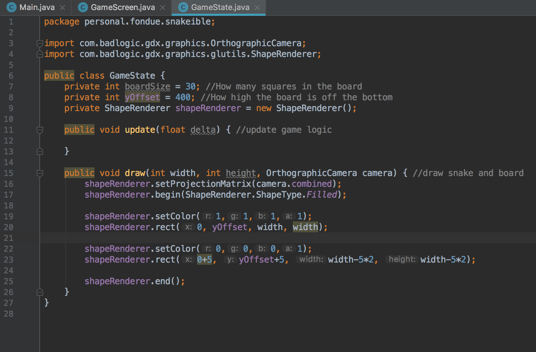Click the package name personal.fondue.snakeible
This screenshot has height=352, width=536.
click(148, 22)
